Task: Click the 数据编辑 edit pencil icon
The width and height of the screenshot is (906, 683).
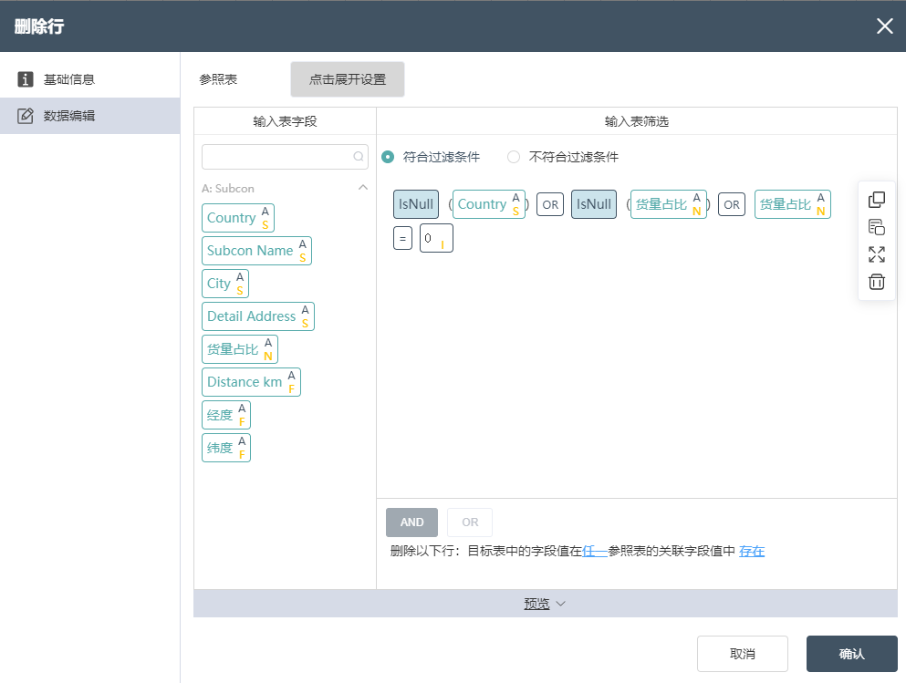Action: (x=25, y=116)
